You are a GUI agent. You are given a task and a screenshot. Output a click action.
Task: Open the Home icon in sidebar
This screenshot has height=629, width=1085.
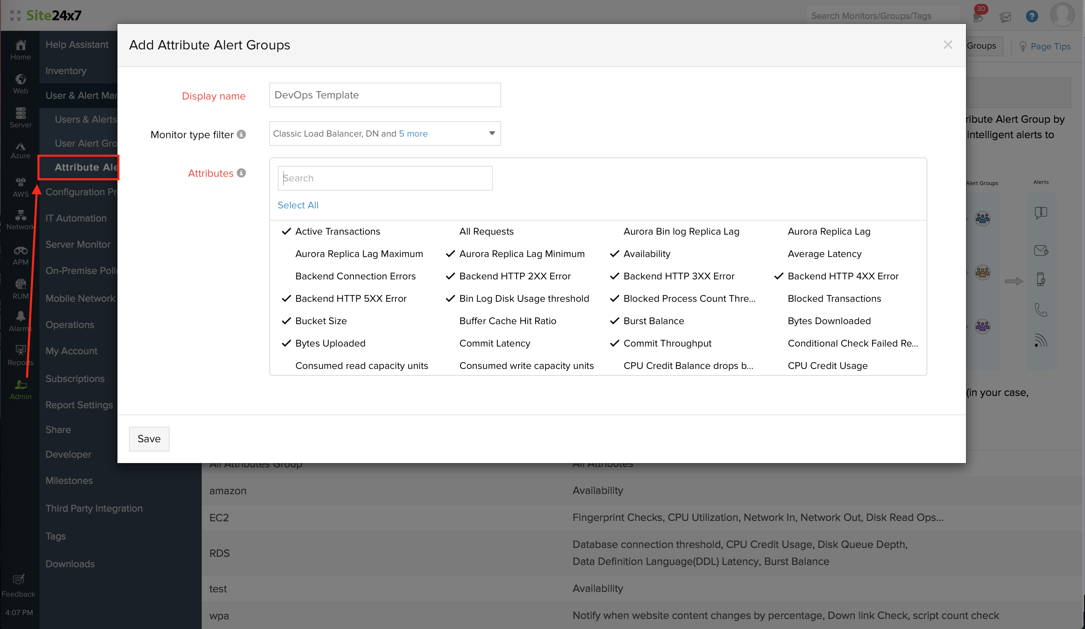point(20,49)
